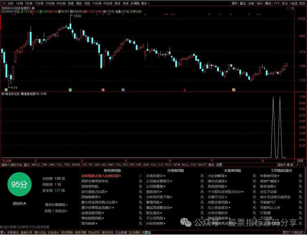Viewport: 307px width, 235px height.
Task: Click the 多股 multi-stock button
Action: pyautogui.click(x=251, y=3)
